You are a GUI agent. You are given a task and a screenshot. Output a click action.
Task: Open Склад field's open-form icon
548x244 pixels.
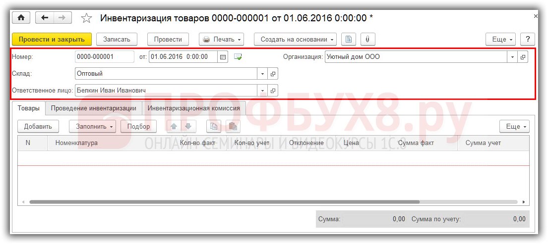coord(273,74)
